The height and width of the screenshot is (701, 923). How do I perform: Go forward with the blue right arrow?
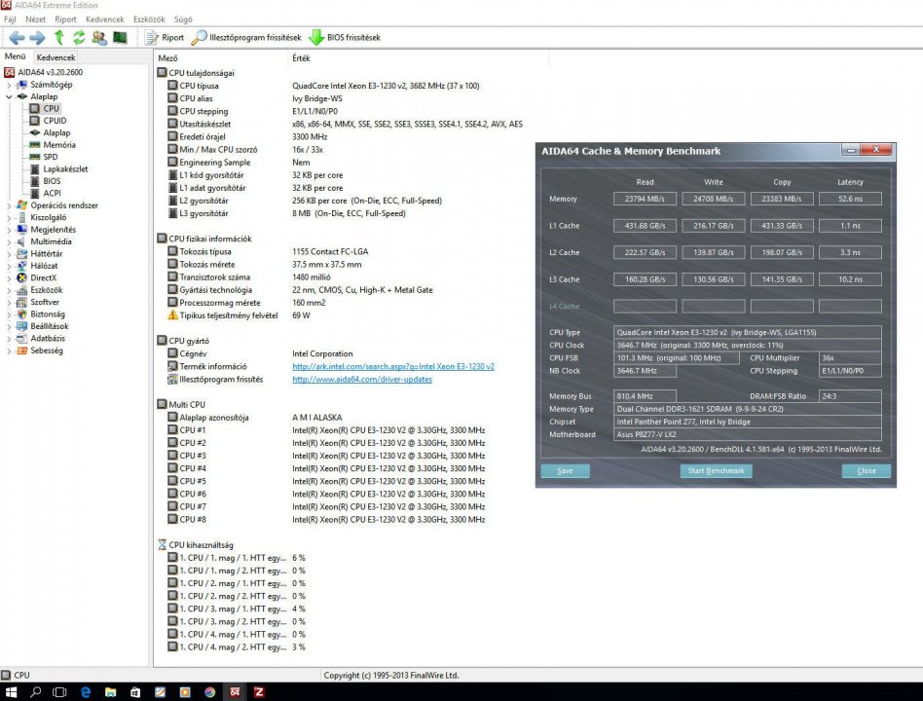38,38
